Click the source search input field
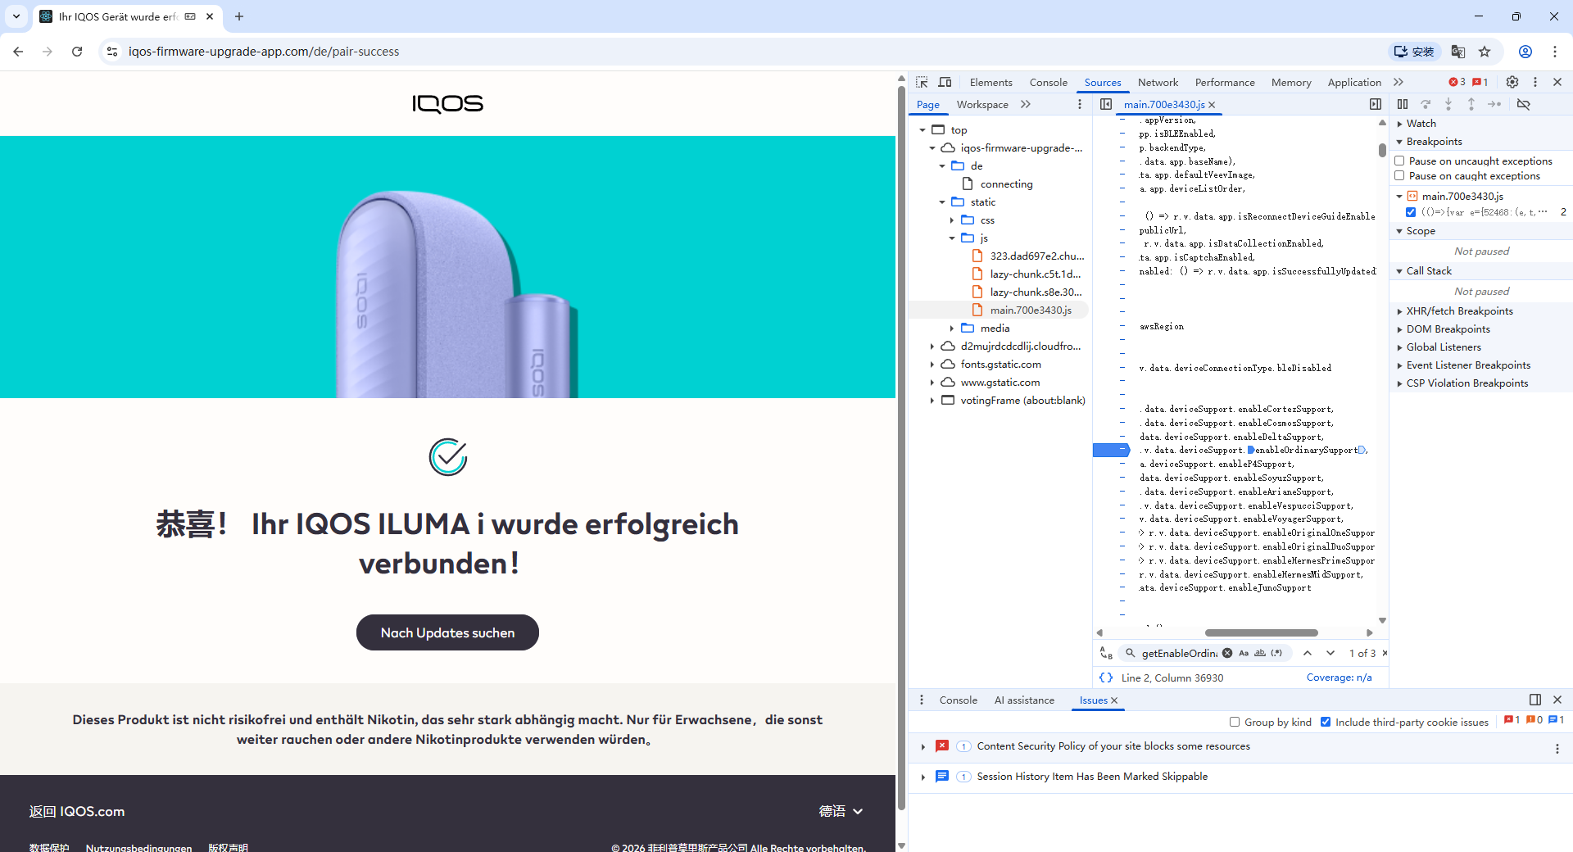Image resolution: width=1573 pixels, height=852 pixels. (x=1179, y=653)
